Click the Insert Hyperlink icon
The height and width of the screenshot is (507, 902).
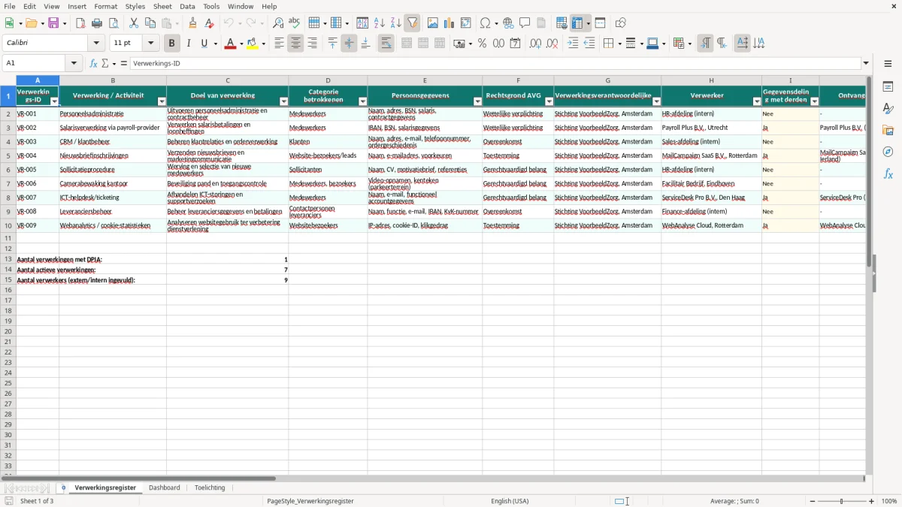click(508, 23)
